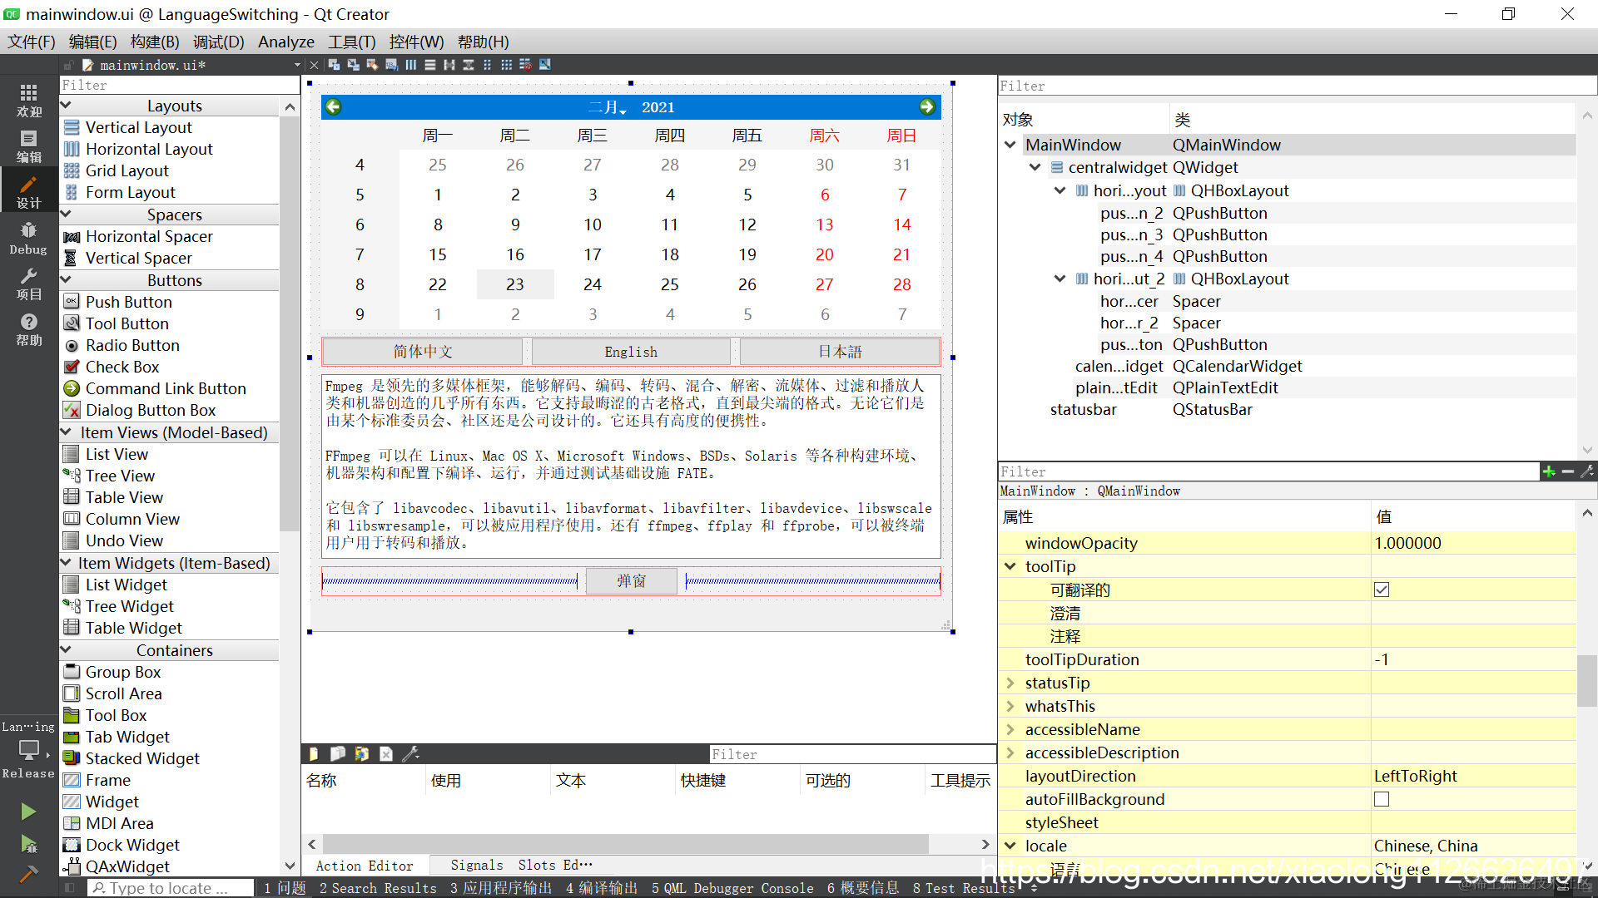Open the Analyze menu

[x=286, y=42]
